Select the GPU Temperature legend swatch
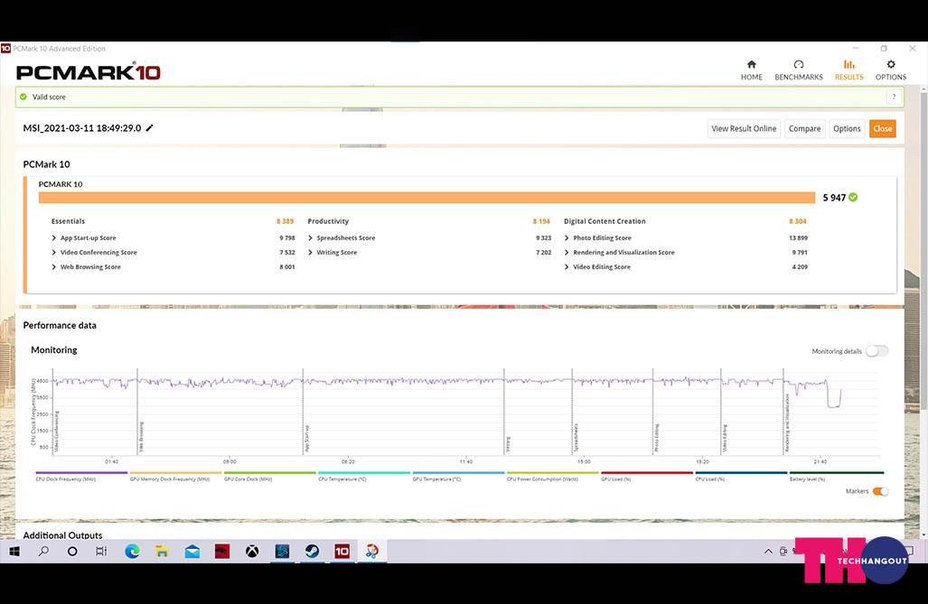928x604 pixels. click(x=458, y=473)
